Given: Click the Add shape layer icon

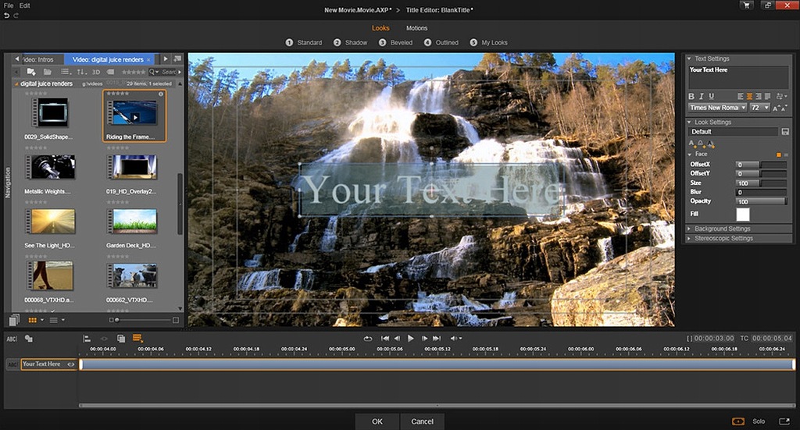Looking at the screenshot, I should [x=29, y=339].
